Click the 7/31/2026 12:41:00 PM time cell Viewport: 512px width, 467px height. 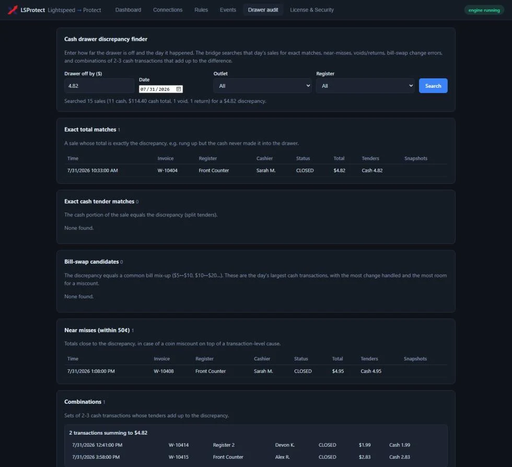click(x=97, y=445)
